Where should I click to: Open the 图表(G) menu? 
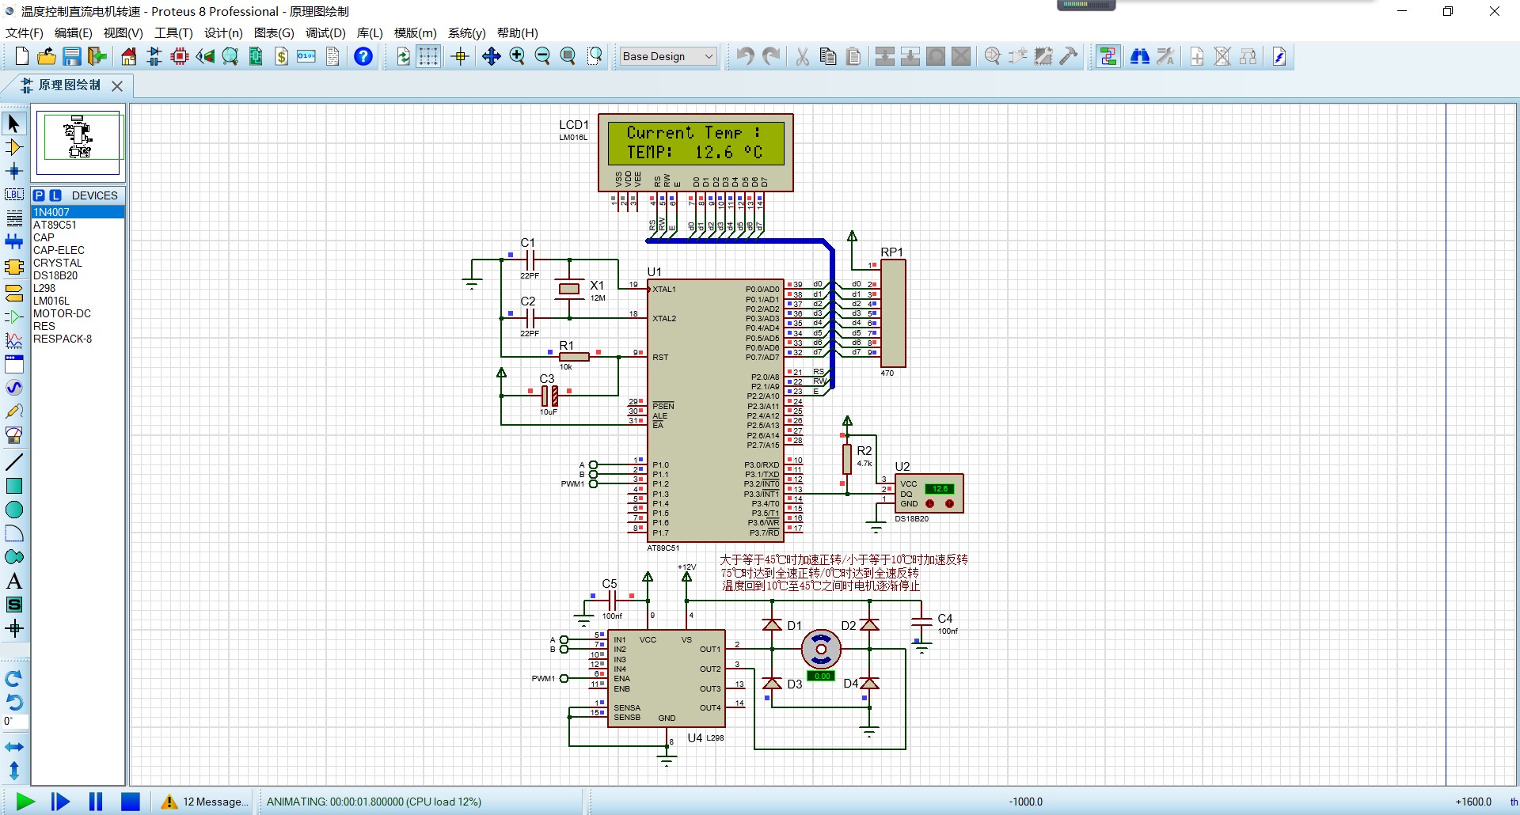[274, 32]
